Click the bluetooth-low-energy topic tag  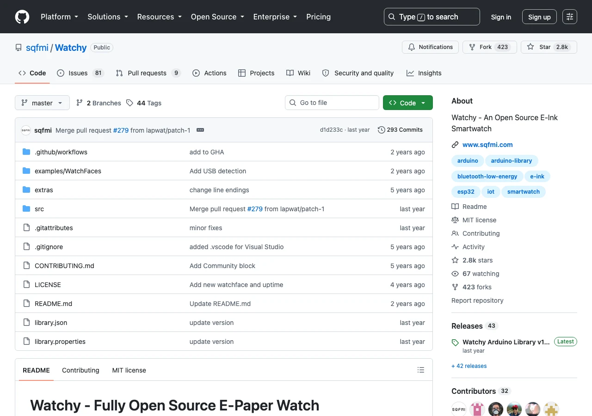tap(487, 177)
